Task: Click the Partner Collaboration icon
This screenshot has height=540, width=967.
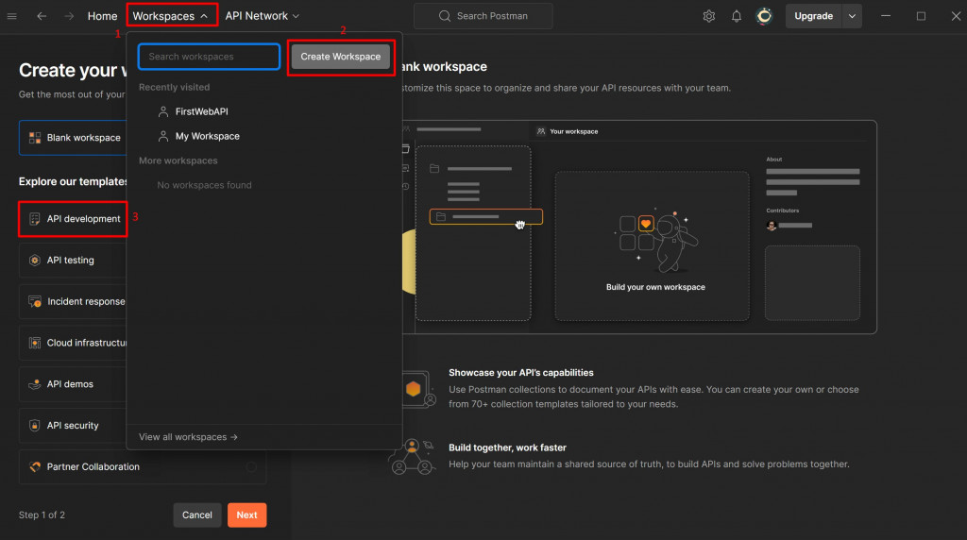Action: coord(35,466)
